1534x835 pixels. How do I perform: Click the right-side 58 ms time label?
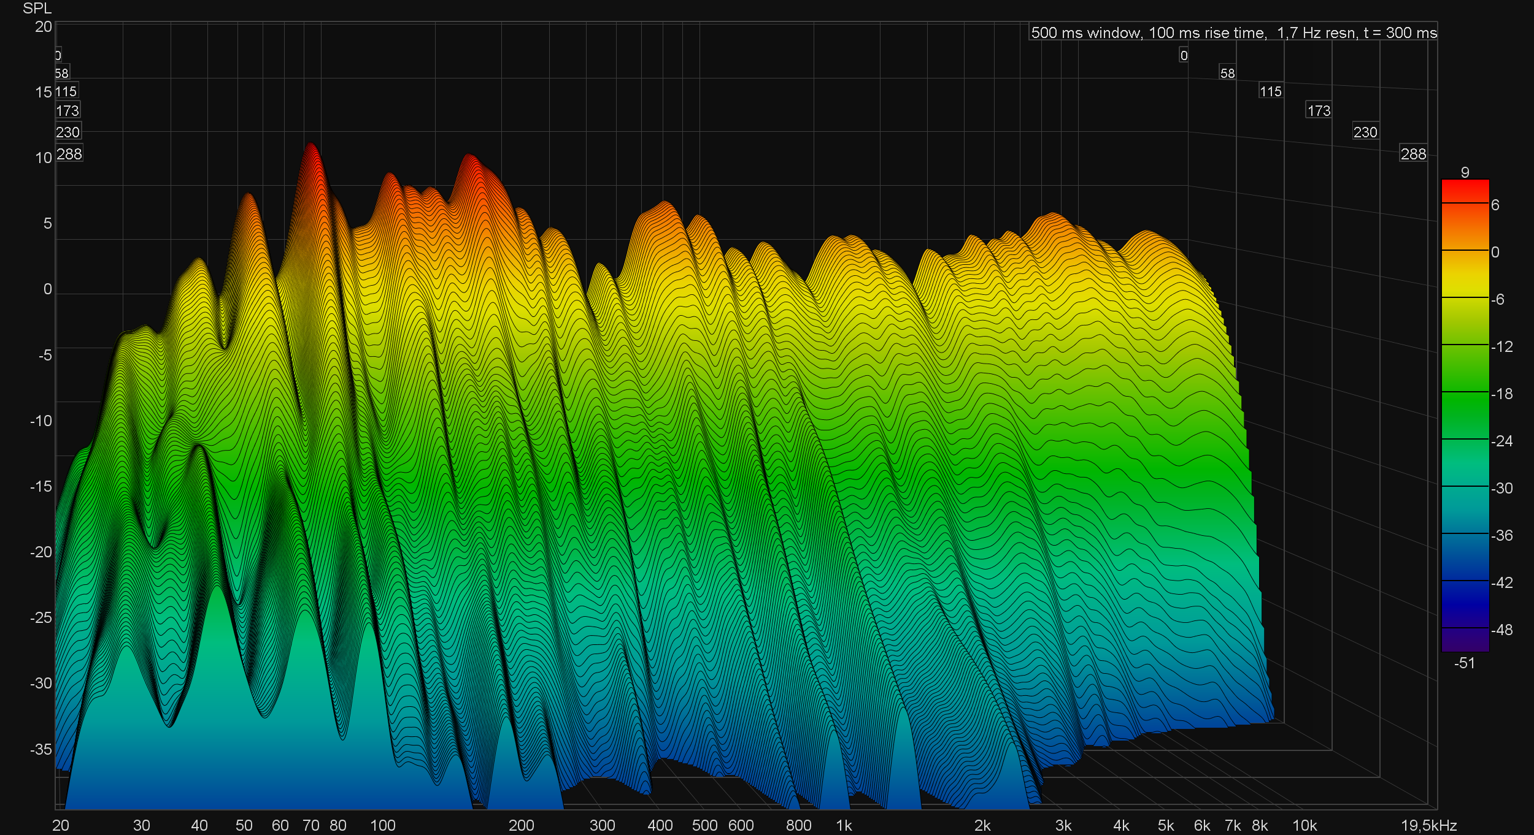pyautogui.click(x=1227, y=73)
